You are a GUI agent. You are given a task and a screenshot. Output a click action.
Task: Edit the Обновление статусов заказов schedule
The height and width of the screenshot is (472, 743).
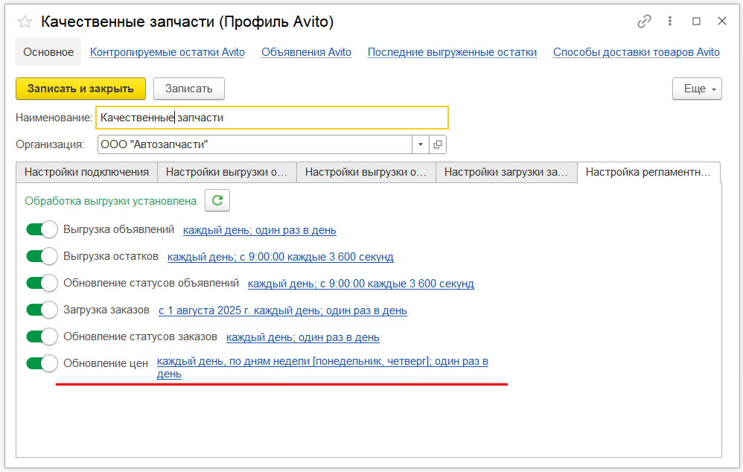tap(302, 337)
